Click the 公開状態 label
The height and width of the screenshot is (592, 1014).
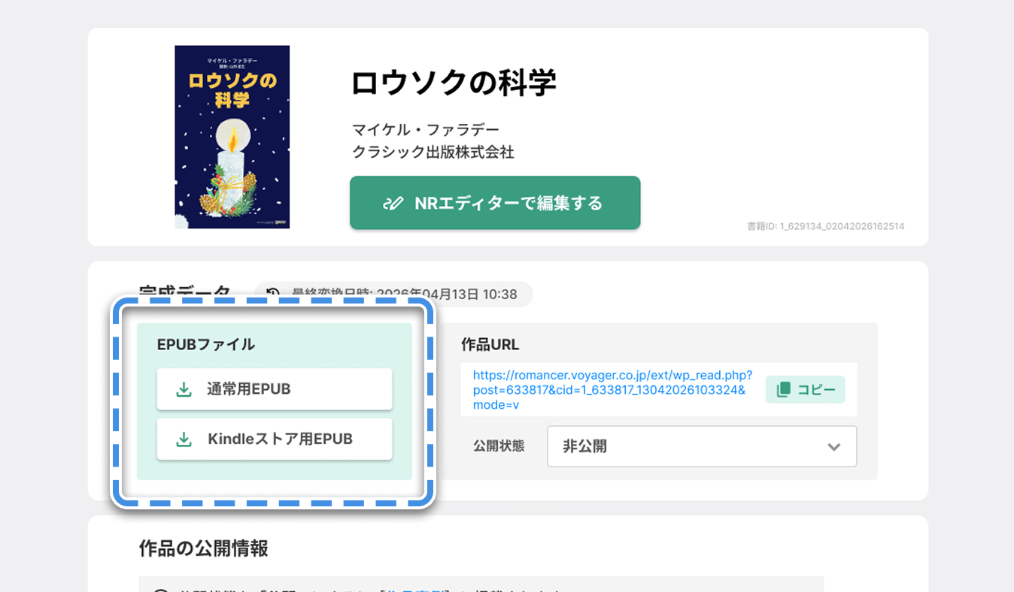pyautogui.click(x=499, y=446)
